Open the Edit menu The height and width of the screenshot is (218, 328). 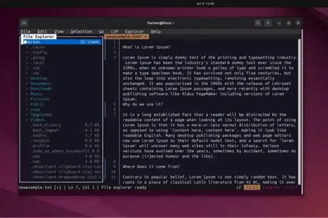pyautogui.click(x=42, y=32)
